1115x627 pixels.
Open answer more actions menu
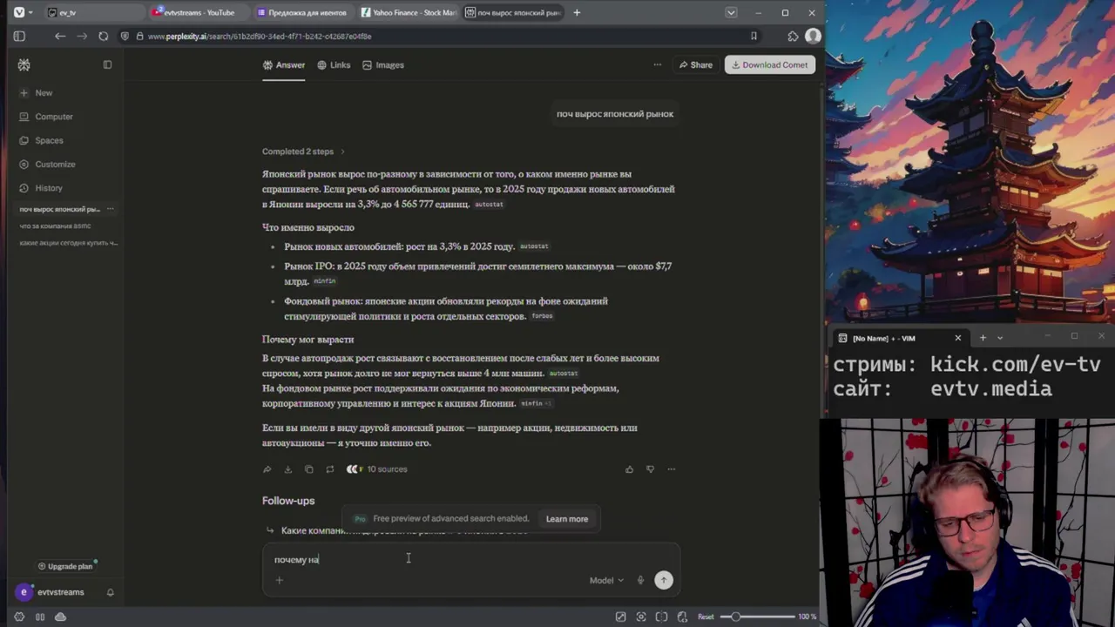(671, 469)
